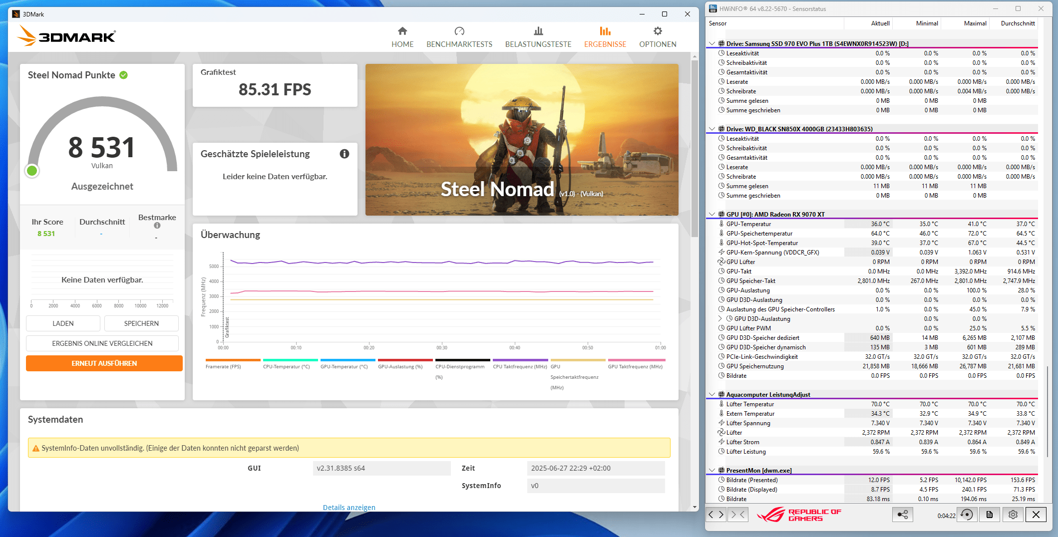Open HWiNFO sensor settings gear
This screenshot has width=1058, height=537.
click(1013, 515)
